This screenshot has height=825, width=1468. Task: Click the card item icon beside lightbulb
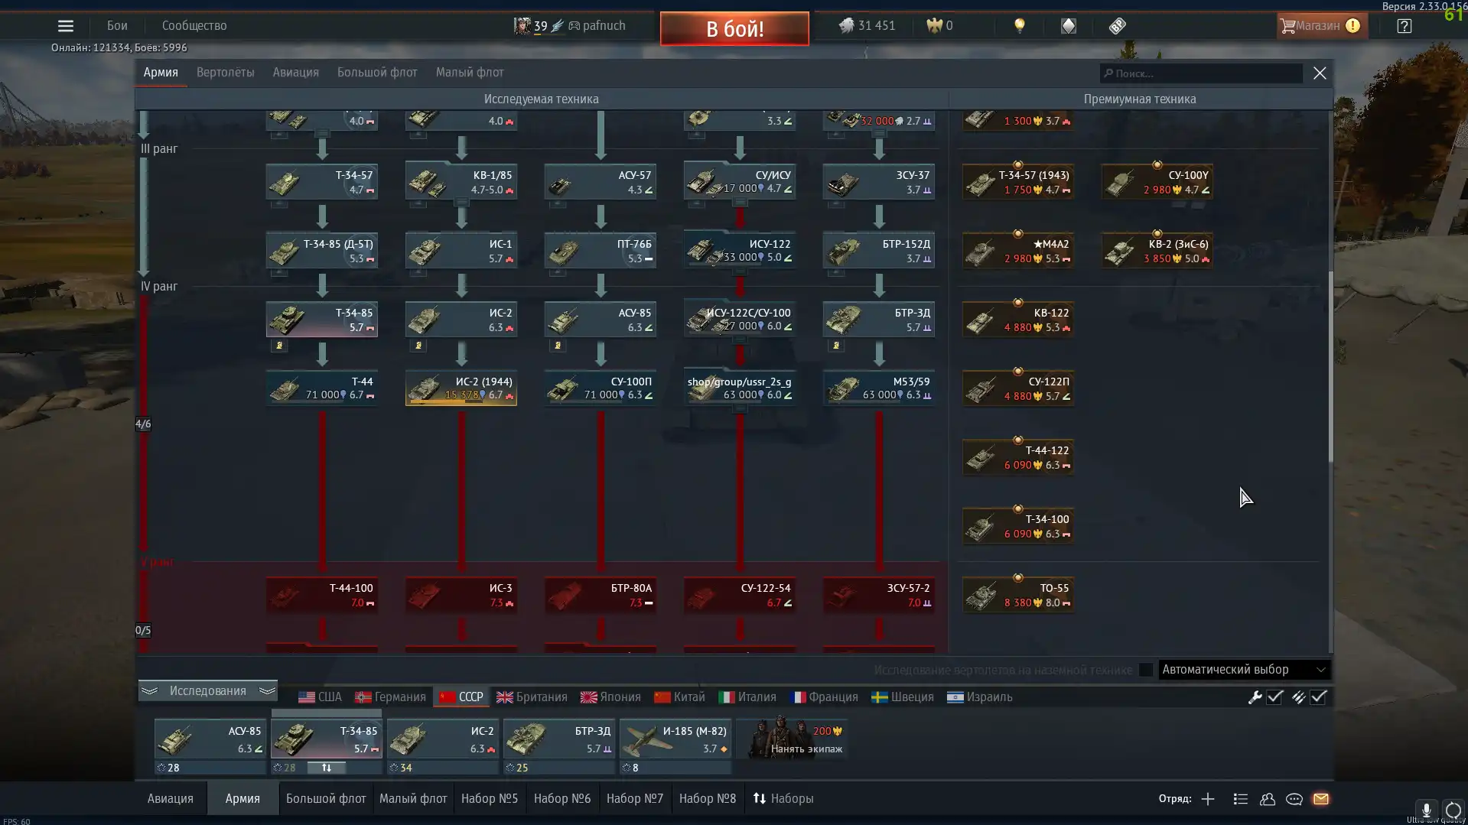tap(1068, 26)
